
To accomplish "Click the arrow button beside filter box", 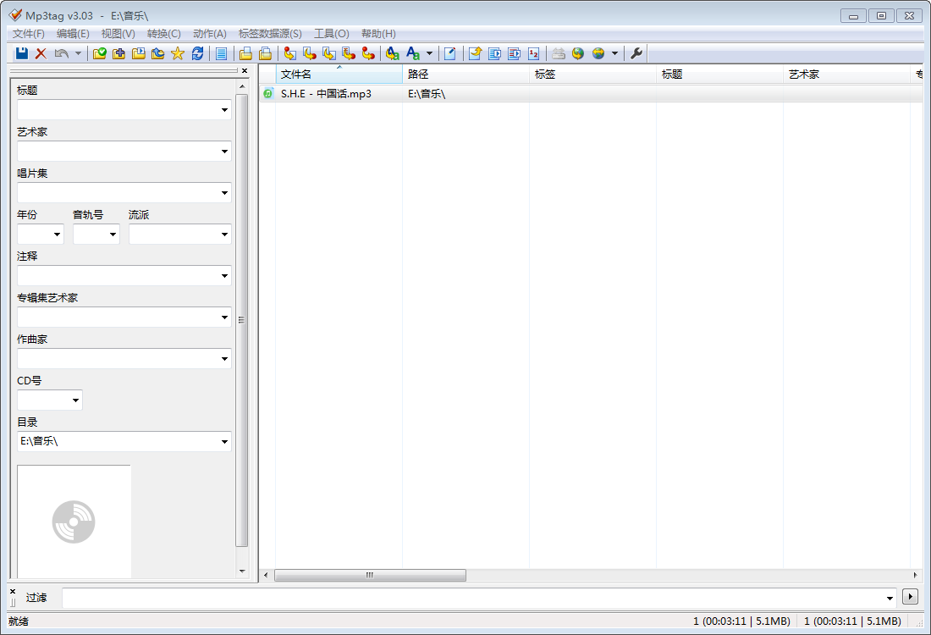I will click(x=911, y=597).
